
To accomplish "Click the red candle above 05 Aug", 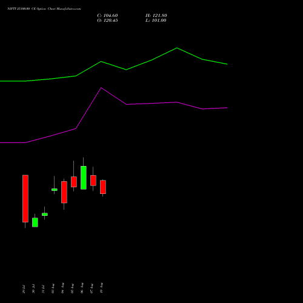I will coord(74,182).
